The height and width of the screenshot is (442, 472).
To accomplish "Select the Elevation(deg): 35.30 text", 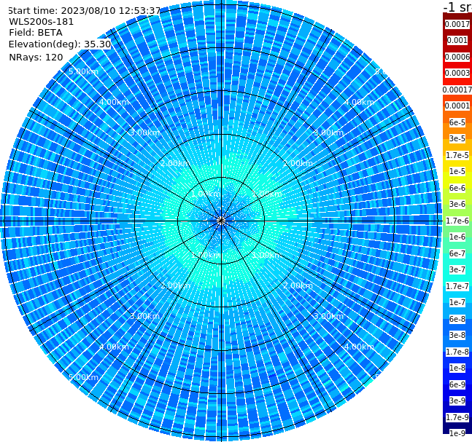I will click(60, 44).
